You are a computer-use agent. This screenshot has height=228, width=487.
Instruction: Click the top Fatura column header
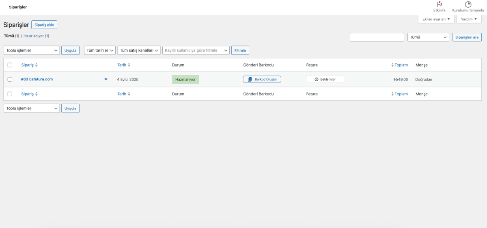pos(312,65)
